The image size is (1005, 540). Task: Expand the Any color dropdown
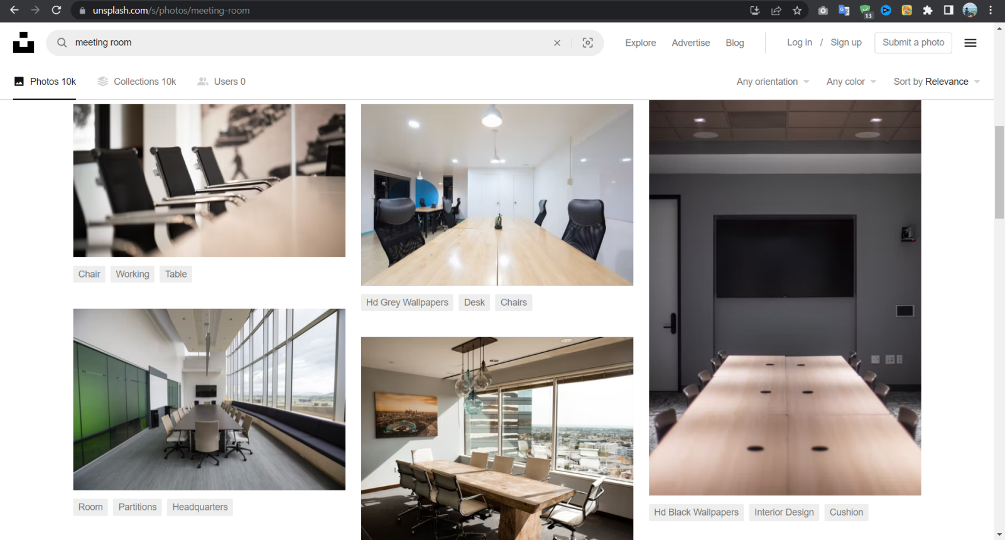tap(851, 82)
